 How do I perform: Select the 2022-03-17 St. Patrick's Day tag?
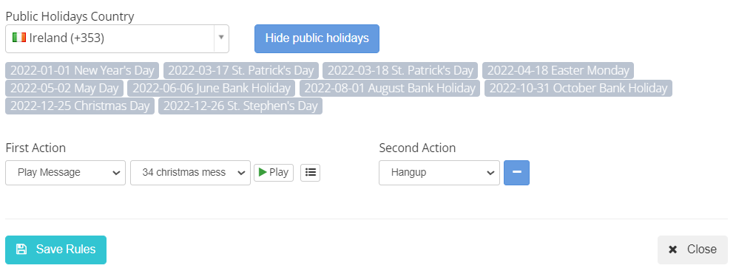[x=241, y=70]
